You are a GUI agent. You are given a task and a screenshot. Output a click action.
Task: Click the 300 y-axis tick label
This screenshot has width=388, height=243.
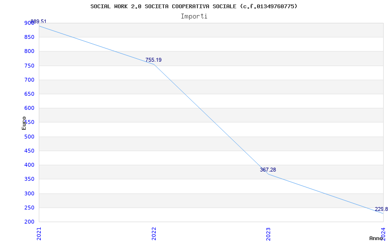pyautogui.click(x=29, y=193)
